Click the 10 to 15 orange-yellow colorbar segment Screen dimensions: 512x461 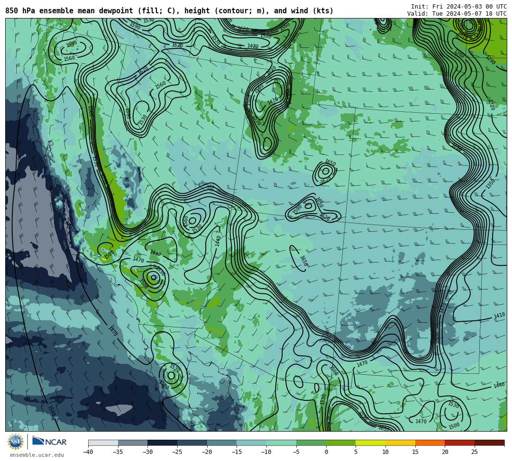[400, 443]
